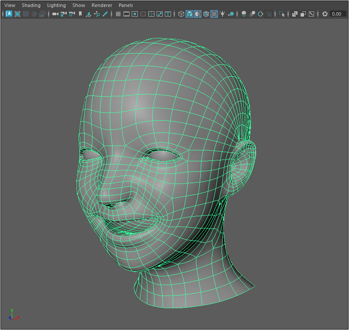Select the Grease Pencil tool

pos(105,14)
